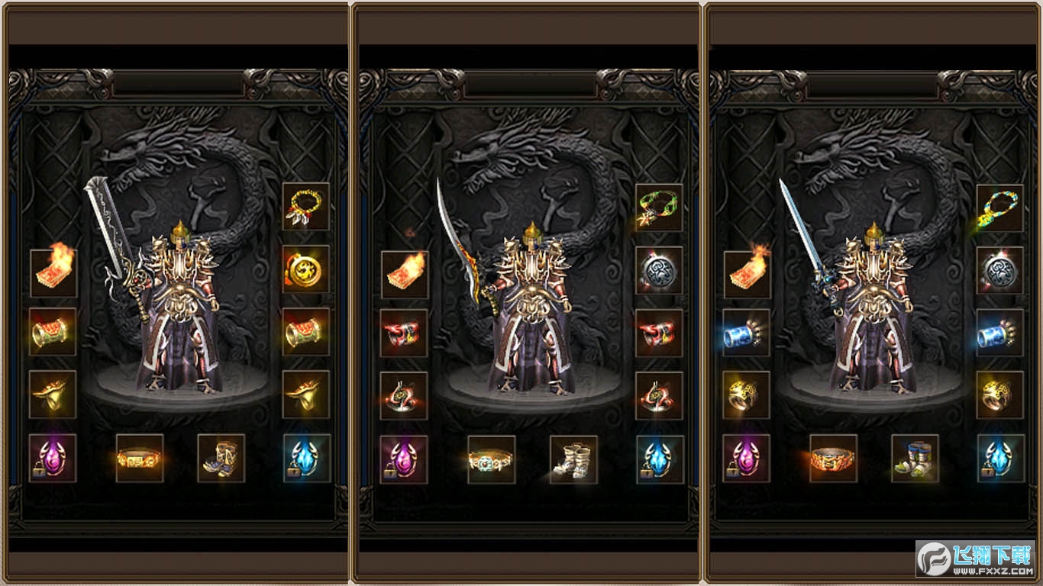Click the green necklace in middle panel
Viewport: 1043px width, 586px height.
659,208
